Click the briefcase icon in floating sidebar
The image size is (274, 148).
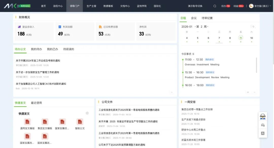263,125
